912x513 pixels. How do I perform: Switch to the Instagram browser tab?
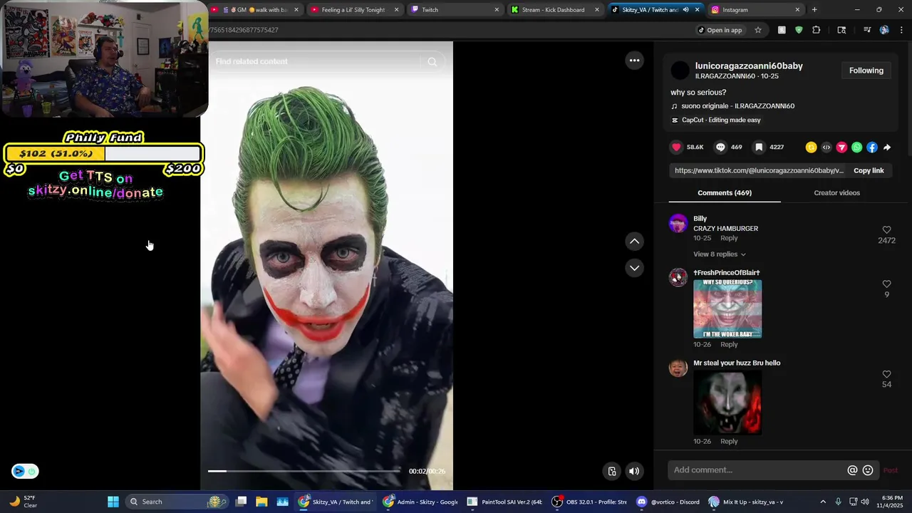(755, 10)
